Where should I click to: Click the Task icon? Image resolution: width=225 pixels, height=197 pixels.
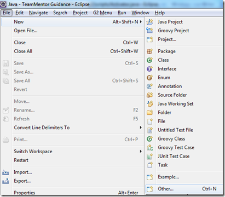point(149,165)
